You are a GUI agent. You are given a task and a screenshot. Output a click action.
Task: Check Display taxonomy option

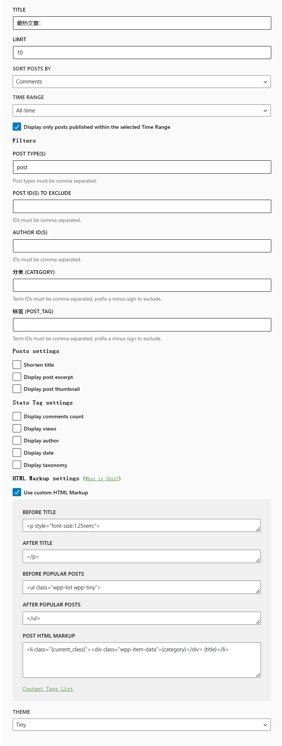point(17,465)
